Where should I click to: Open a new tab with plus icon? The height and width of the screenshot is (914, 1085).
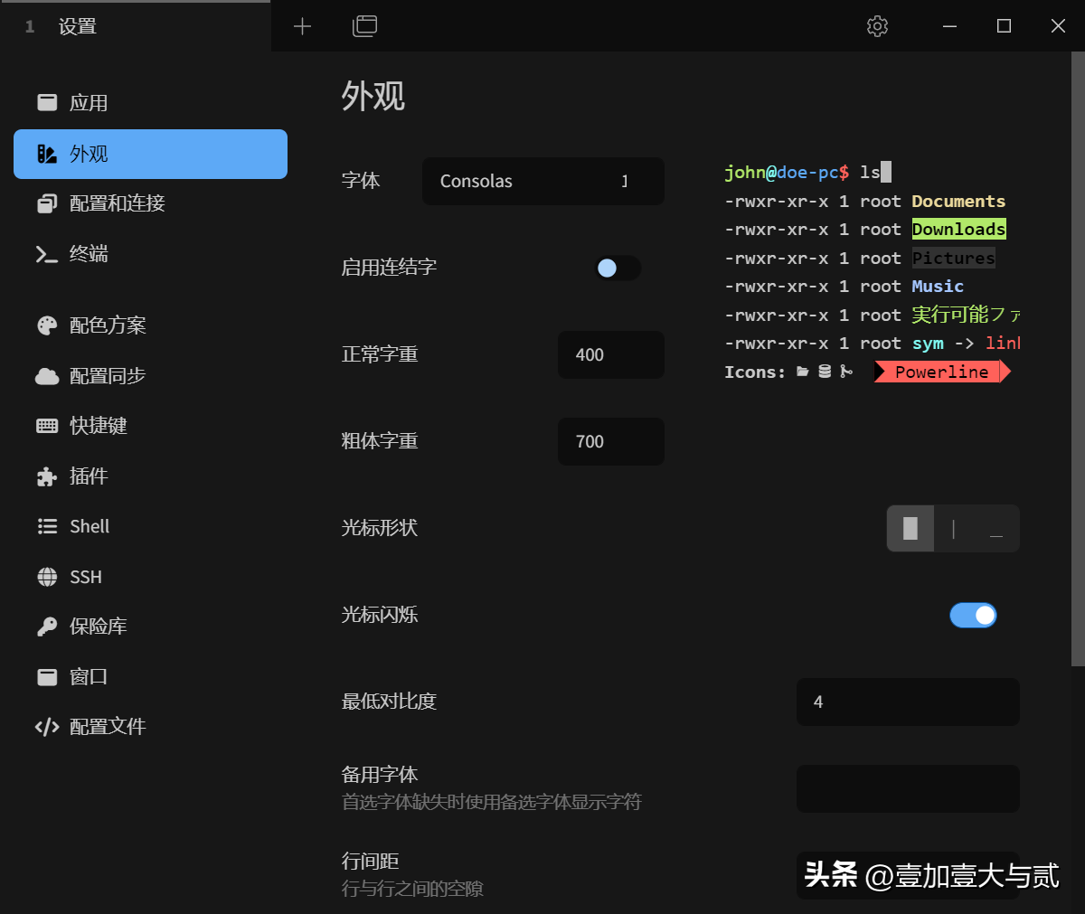coord(302,26)
